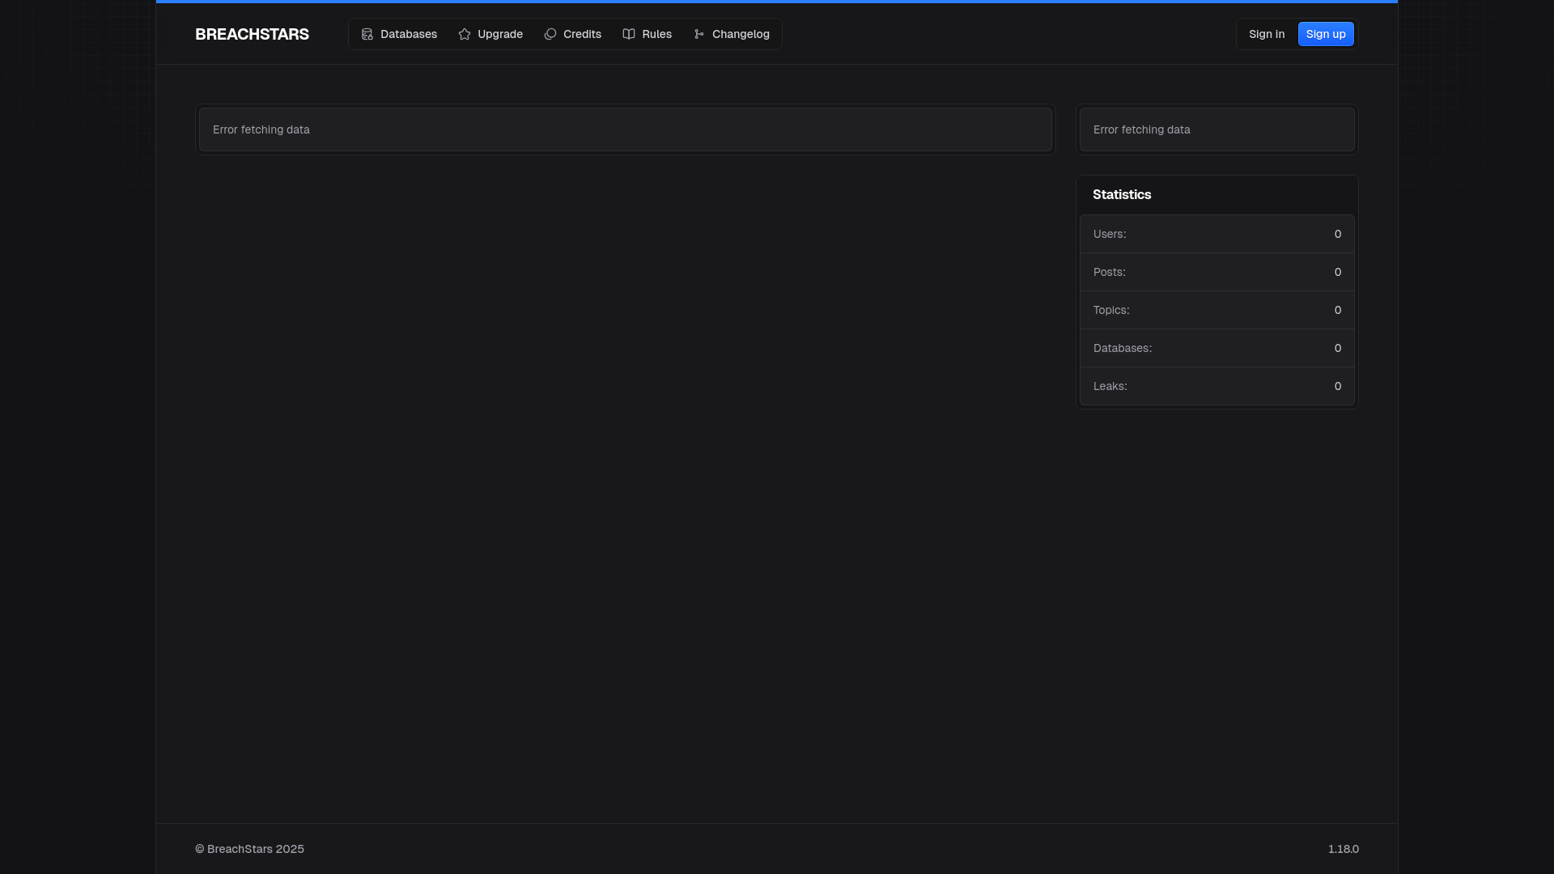Click the Posts: statistics row
This screenshot has width=1554, height=874.
[1217, 272]
